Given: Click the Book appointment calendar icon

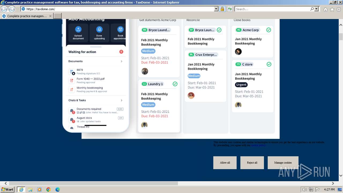Looking at the screenshot, I should click(x=120, y=29).
